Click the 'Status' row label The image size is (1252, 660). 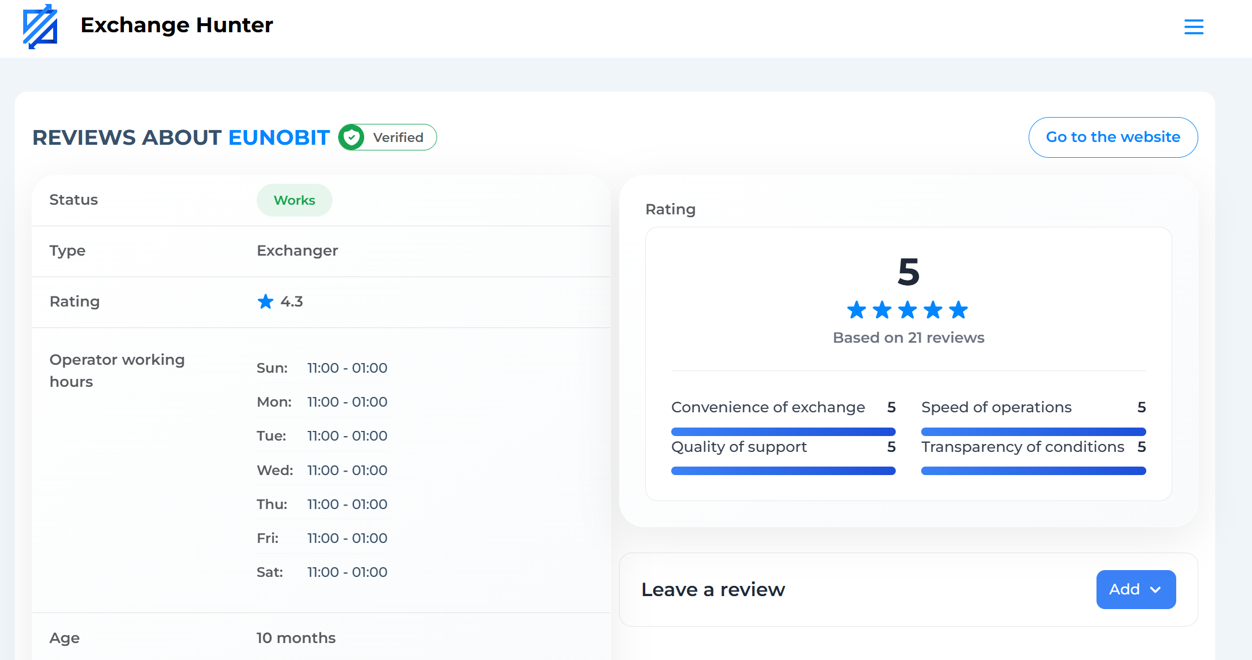coord(74,200)
